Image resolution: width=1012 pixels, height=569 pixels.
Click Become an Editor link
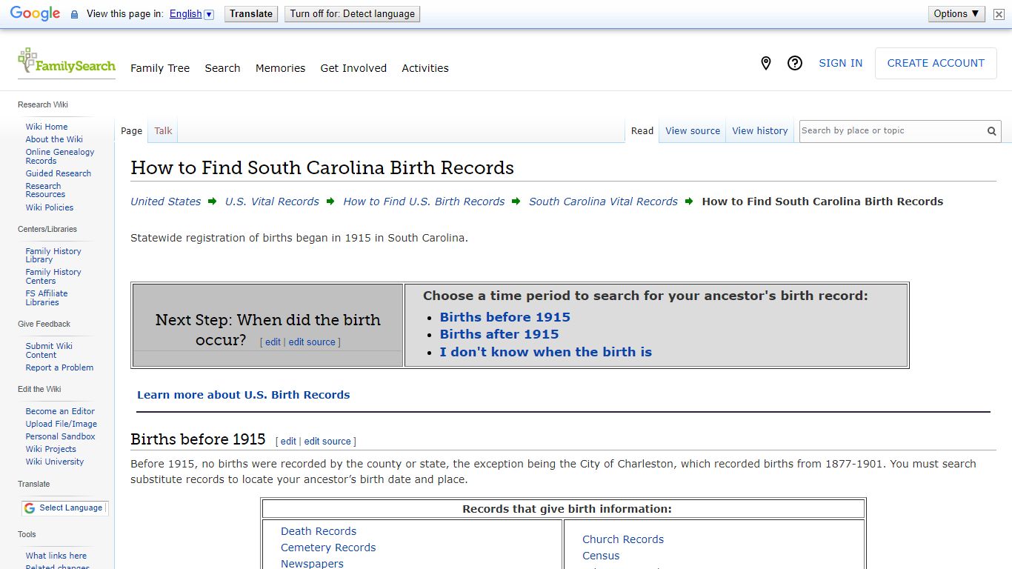point(60,411)
